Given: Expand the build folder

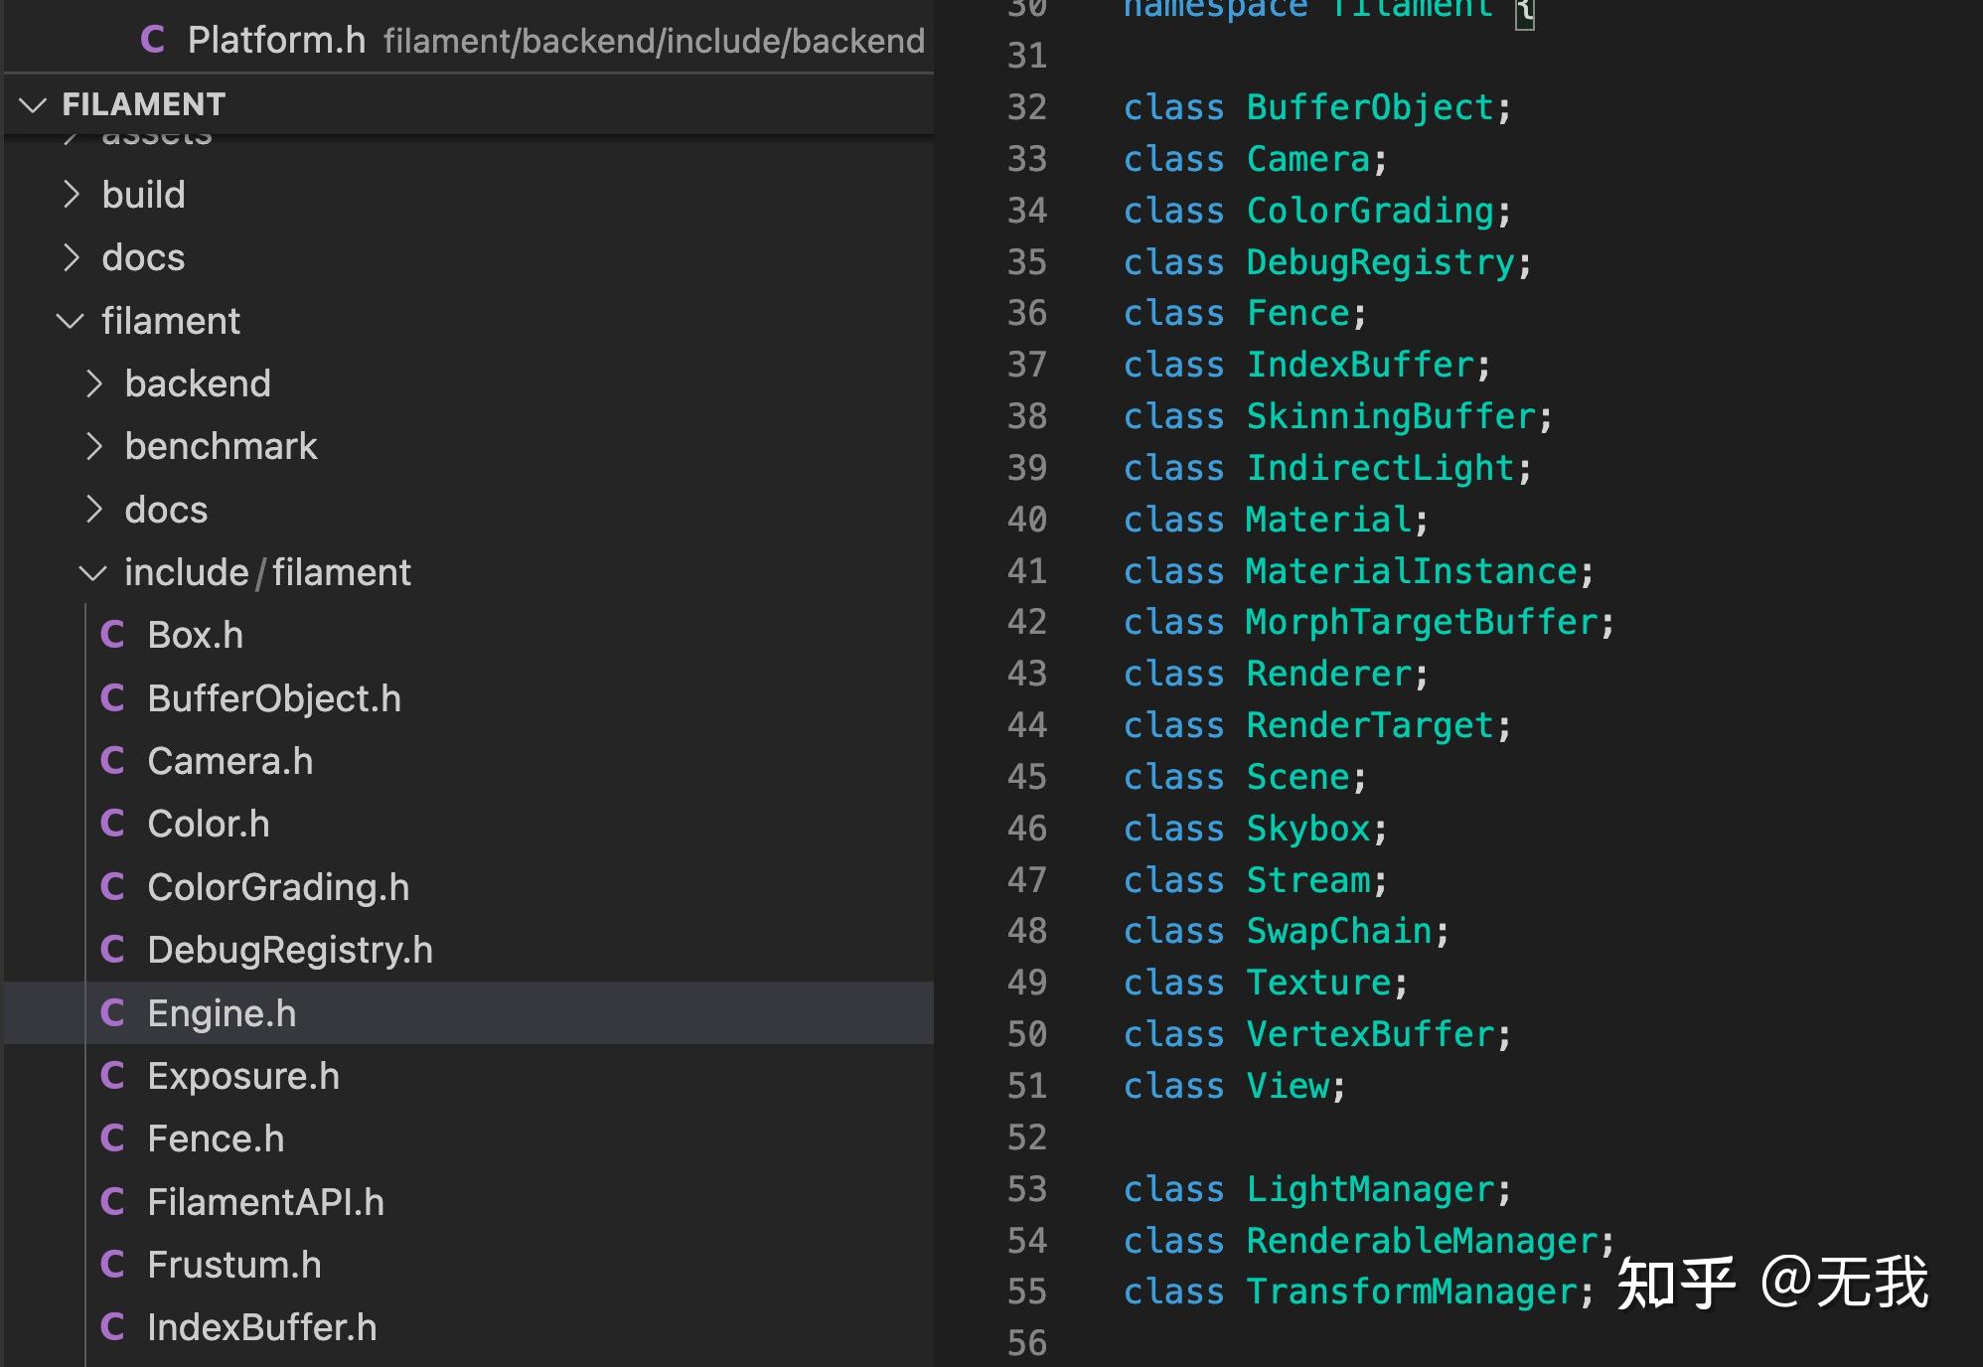Looking at the screenshot, I should tap(71, 195).
